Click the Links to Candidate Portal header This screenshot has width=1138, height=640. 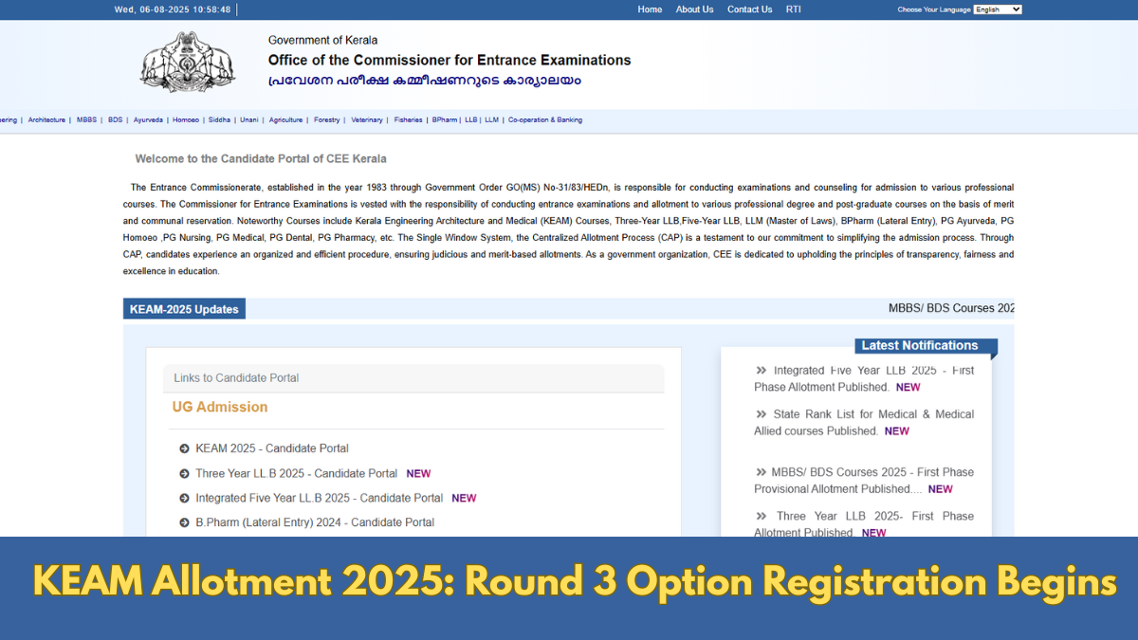click(x=236, y=377)
